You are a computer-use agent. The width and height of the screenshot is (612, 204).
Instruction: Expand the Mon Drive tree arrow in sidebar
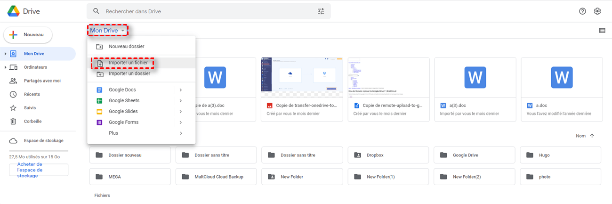click(5, 54)
